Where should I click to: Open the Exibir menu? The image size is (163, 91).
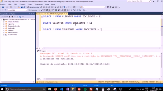coord(16,4)
